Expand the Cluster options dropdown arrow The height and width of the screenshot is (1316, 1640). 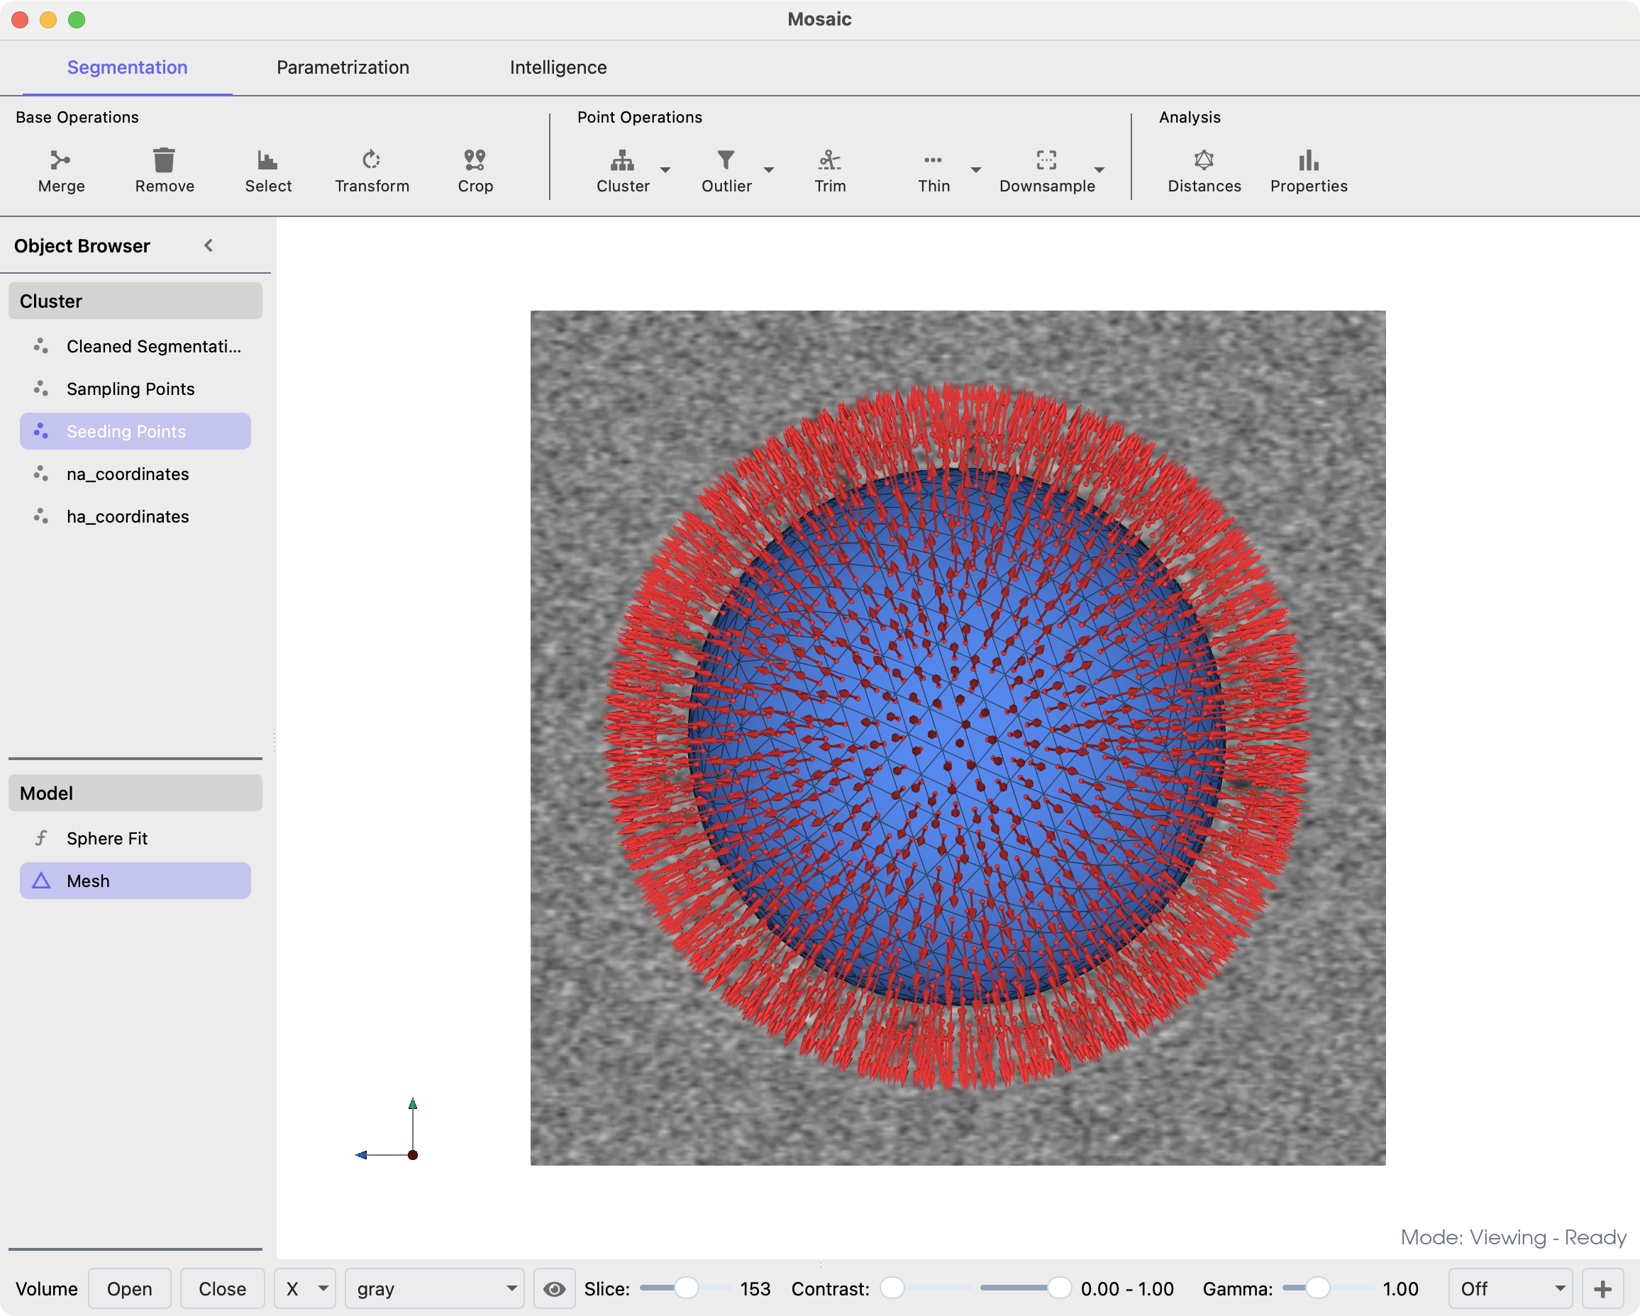click(665, 169)
